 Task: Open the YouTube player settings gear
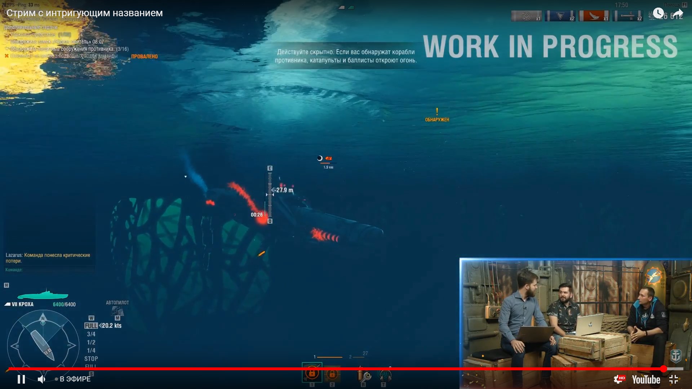[618, 379]
